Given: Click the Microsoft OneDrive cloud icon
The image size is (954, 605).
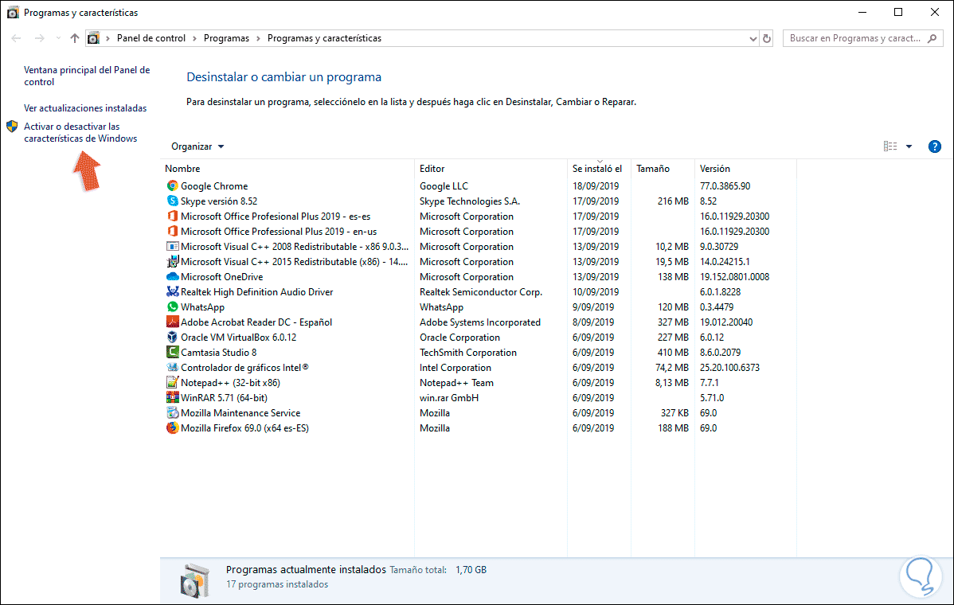Looking at the screenshot, I should pos(172,277).
